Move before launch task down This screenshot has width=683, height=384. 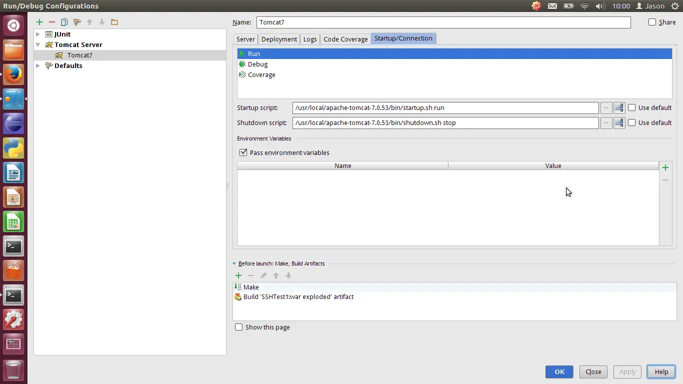point(288,275)
